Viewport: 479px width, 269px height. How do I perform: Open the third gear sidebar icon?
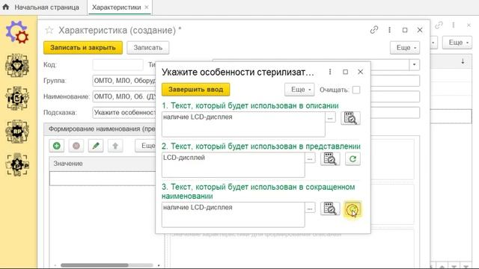[x=17, y=98]
